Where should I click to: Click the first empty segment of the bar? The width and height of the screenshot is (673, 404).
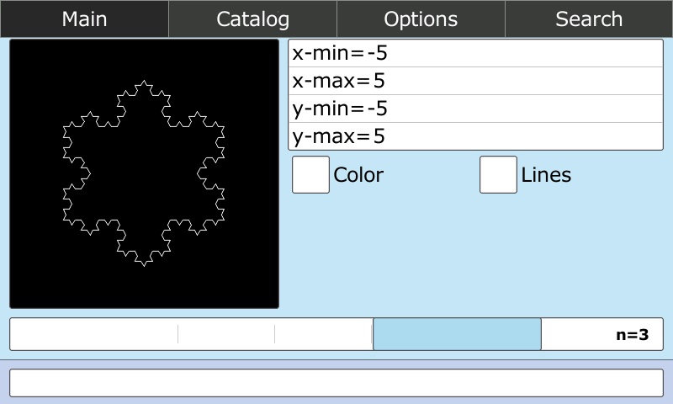point(93,334)
